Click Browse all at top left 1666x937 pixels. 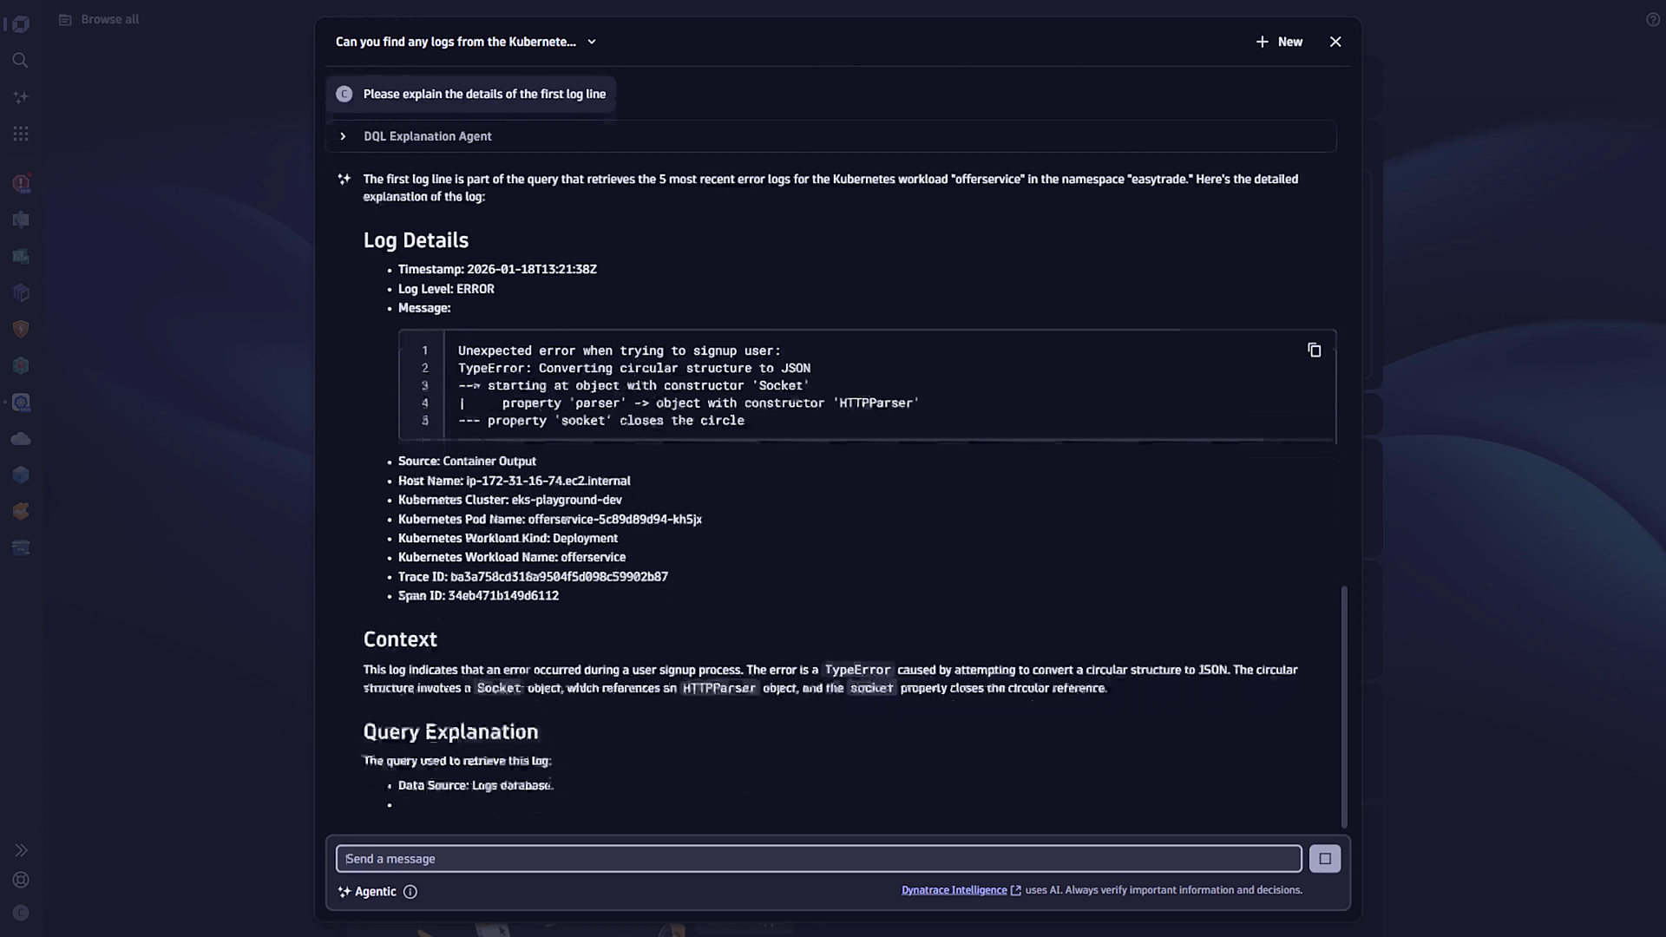click(108, 19)
